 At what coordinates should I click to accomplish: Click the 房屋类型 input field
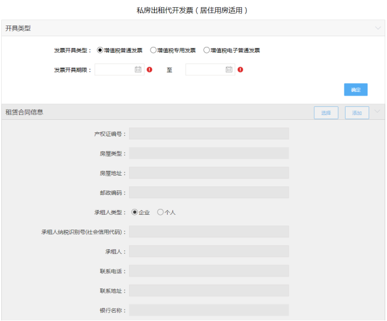point(209,153)
